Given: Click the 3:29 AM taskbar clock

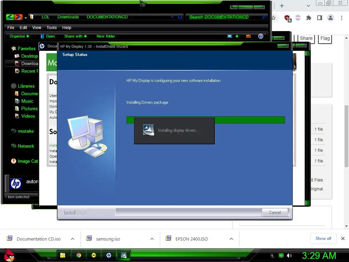Looking at the screenshot, I should pos(319,256).
